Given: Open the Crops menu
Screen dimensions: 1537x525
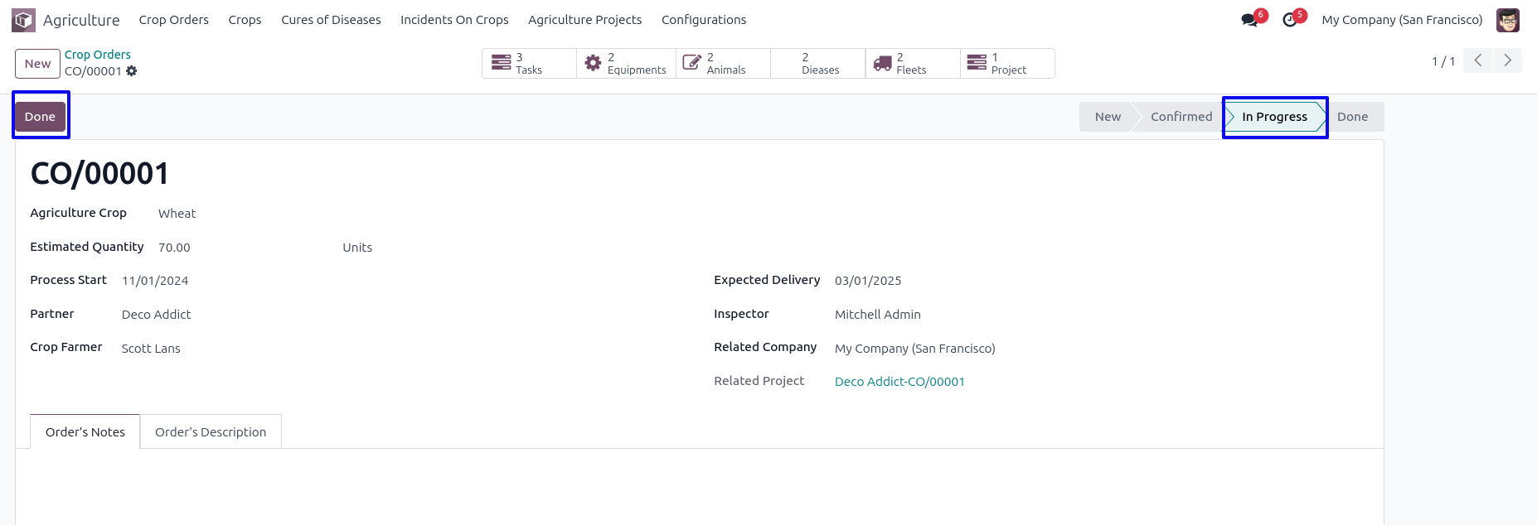Looking at the screenshot, I should (245, 20).
